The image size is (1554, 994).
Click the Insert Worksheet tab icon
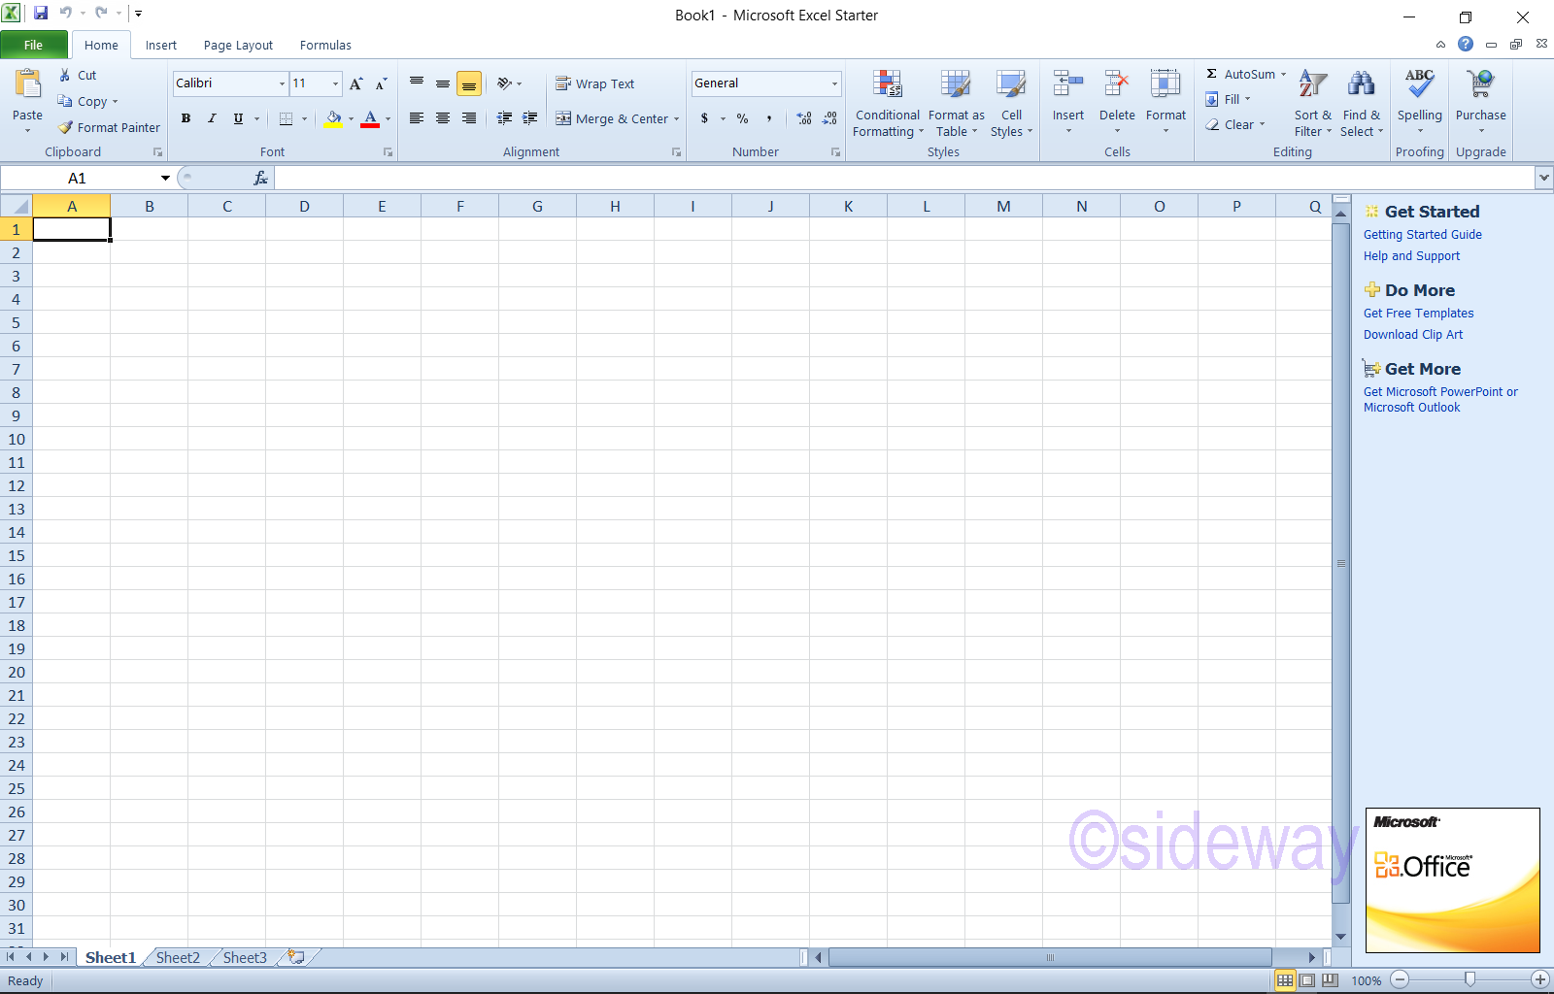click(296, 957)
